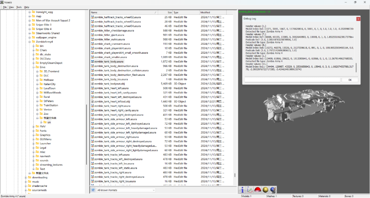Select the GUIMenu folder in tree
This screenshot has height=198, width=370.
pyautogui.click(x=45, y=139)
